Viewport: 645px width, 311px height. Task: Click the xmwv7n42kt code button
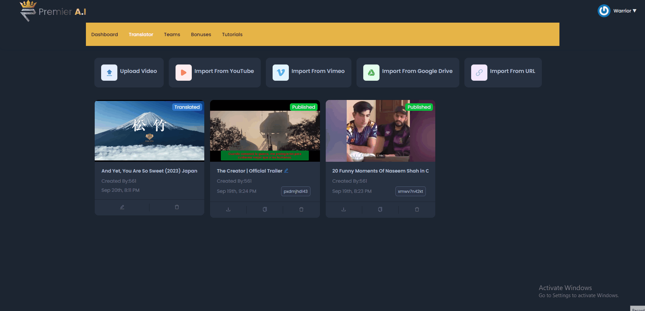[410, 191]
